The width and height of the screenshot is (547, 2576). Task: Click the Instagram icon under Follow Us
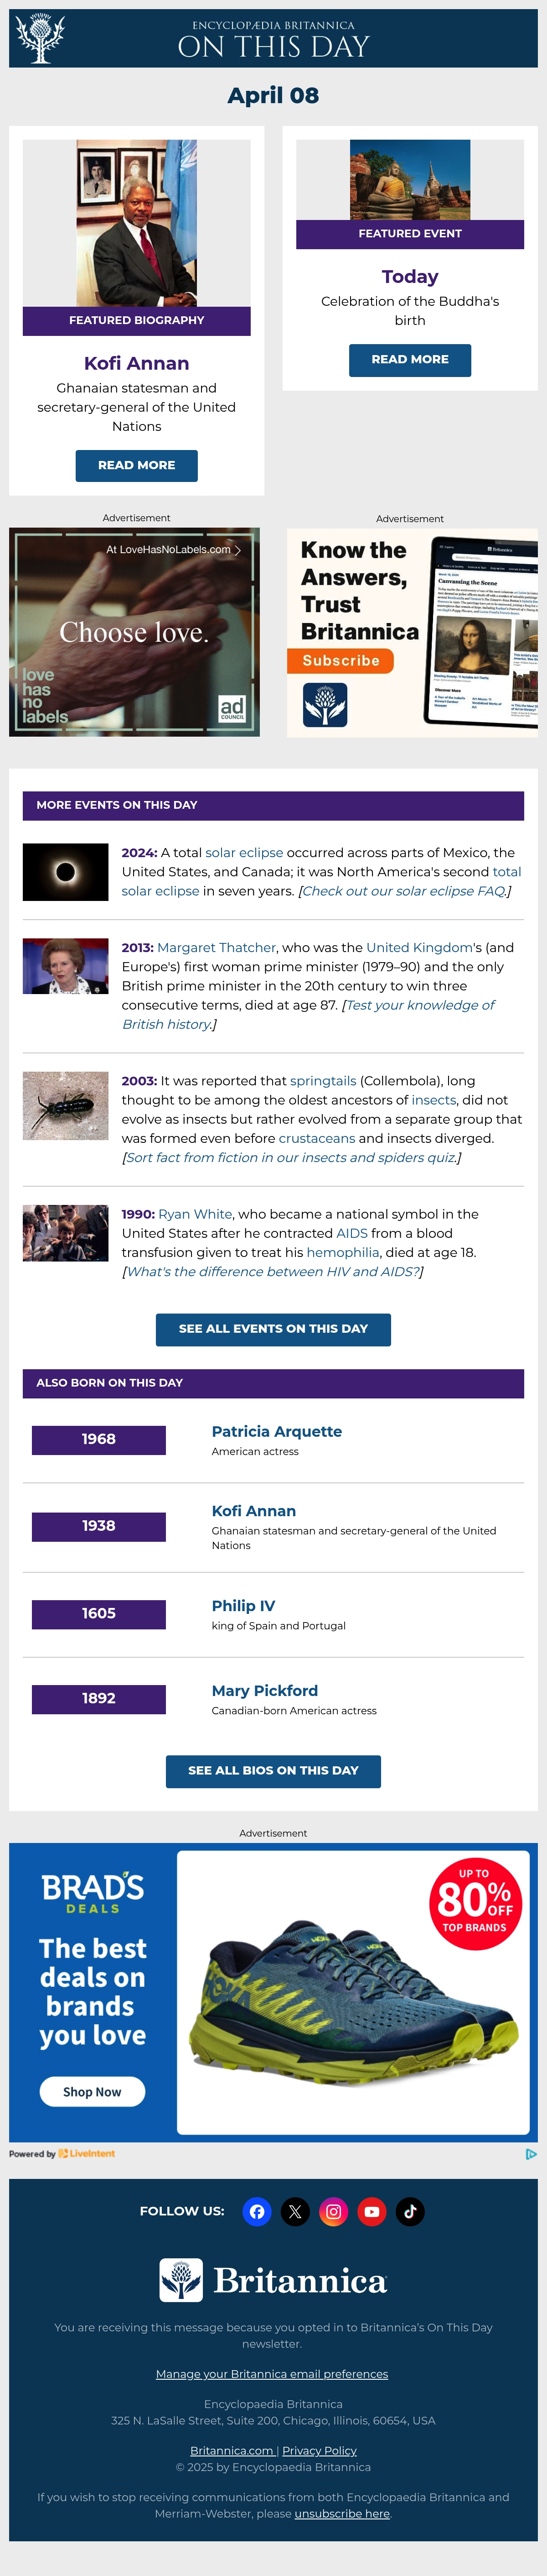tap(333, 2211)
